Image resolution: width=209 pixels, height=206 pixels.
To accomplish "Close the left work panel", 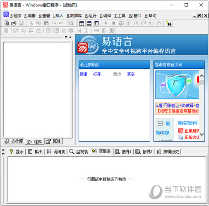I will pos(70,37).
